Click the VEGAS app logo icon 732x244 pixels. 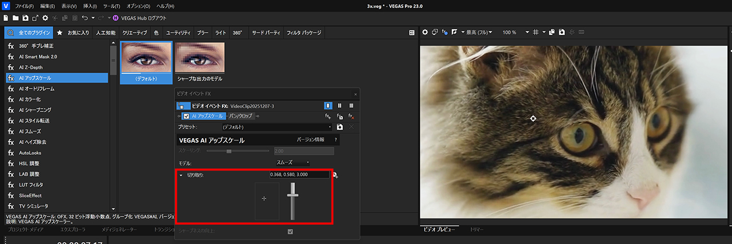coord(6,6)
